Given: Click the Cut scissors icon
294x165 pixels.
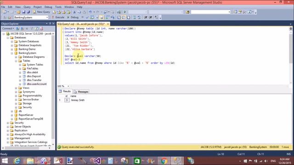Looking at the screenshot, I should click(74, 12).
